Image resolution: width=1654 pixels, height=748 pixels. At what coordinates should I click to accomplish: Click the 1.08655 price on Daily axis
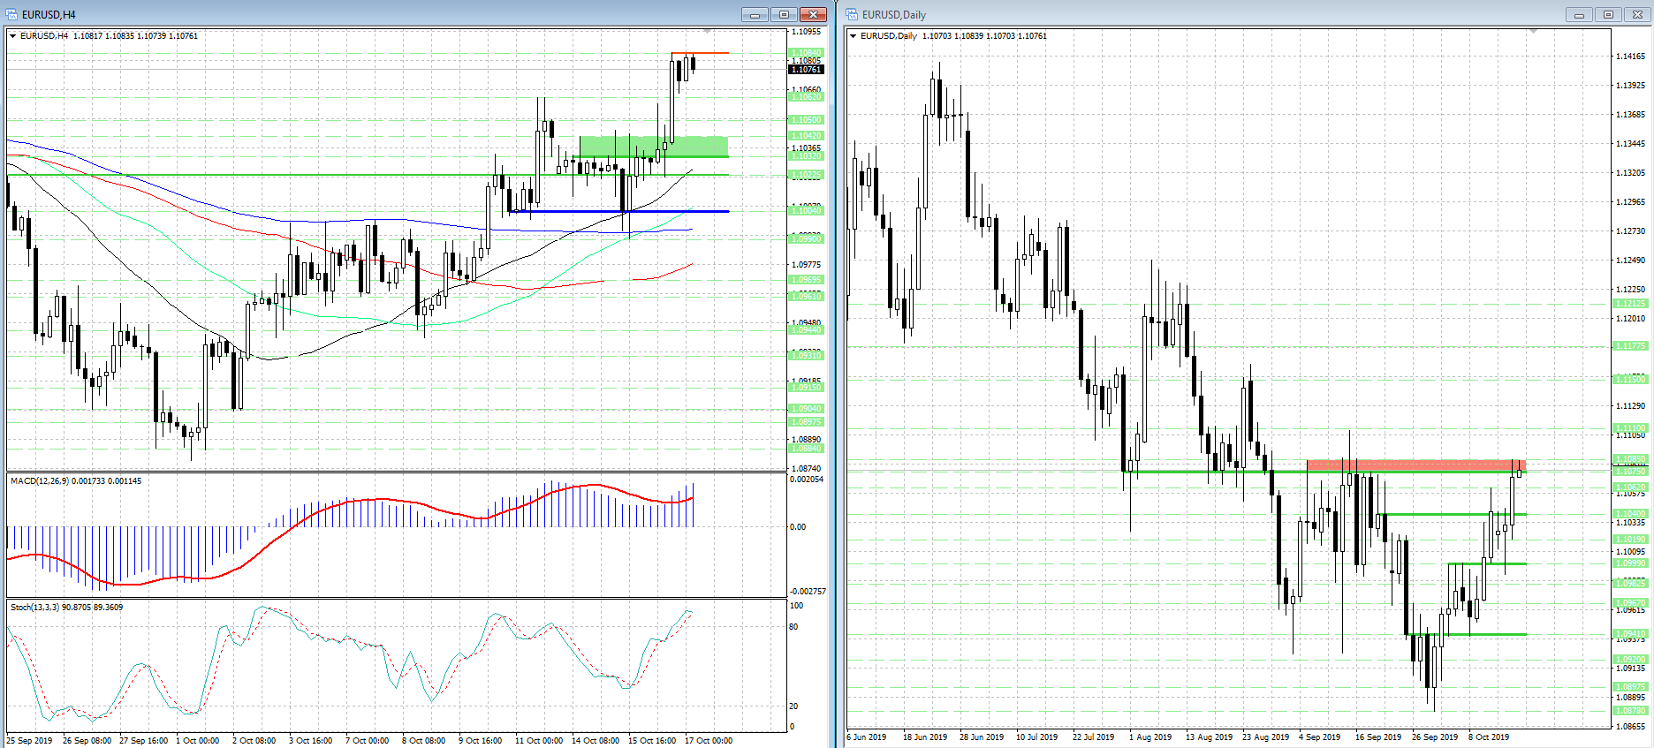point(1630,727)
